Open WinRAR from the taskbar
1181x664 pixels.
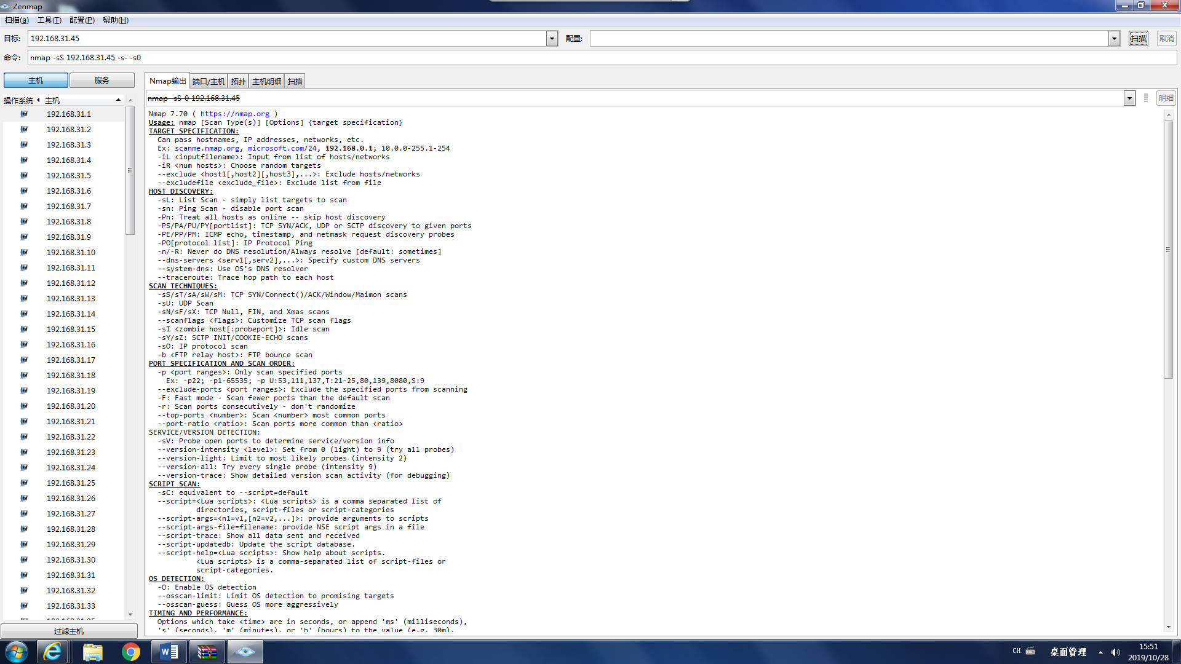207,652
